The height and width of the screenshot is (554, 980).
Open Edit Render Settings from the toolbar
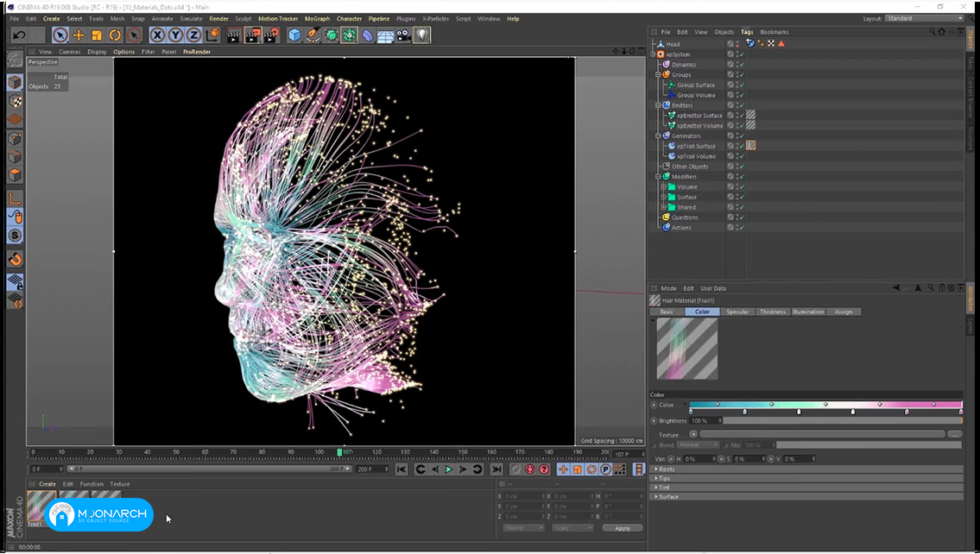(x=272, y=35)
